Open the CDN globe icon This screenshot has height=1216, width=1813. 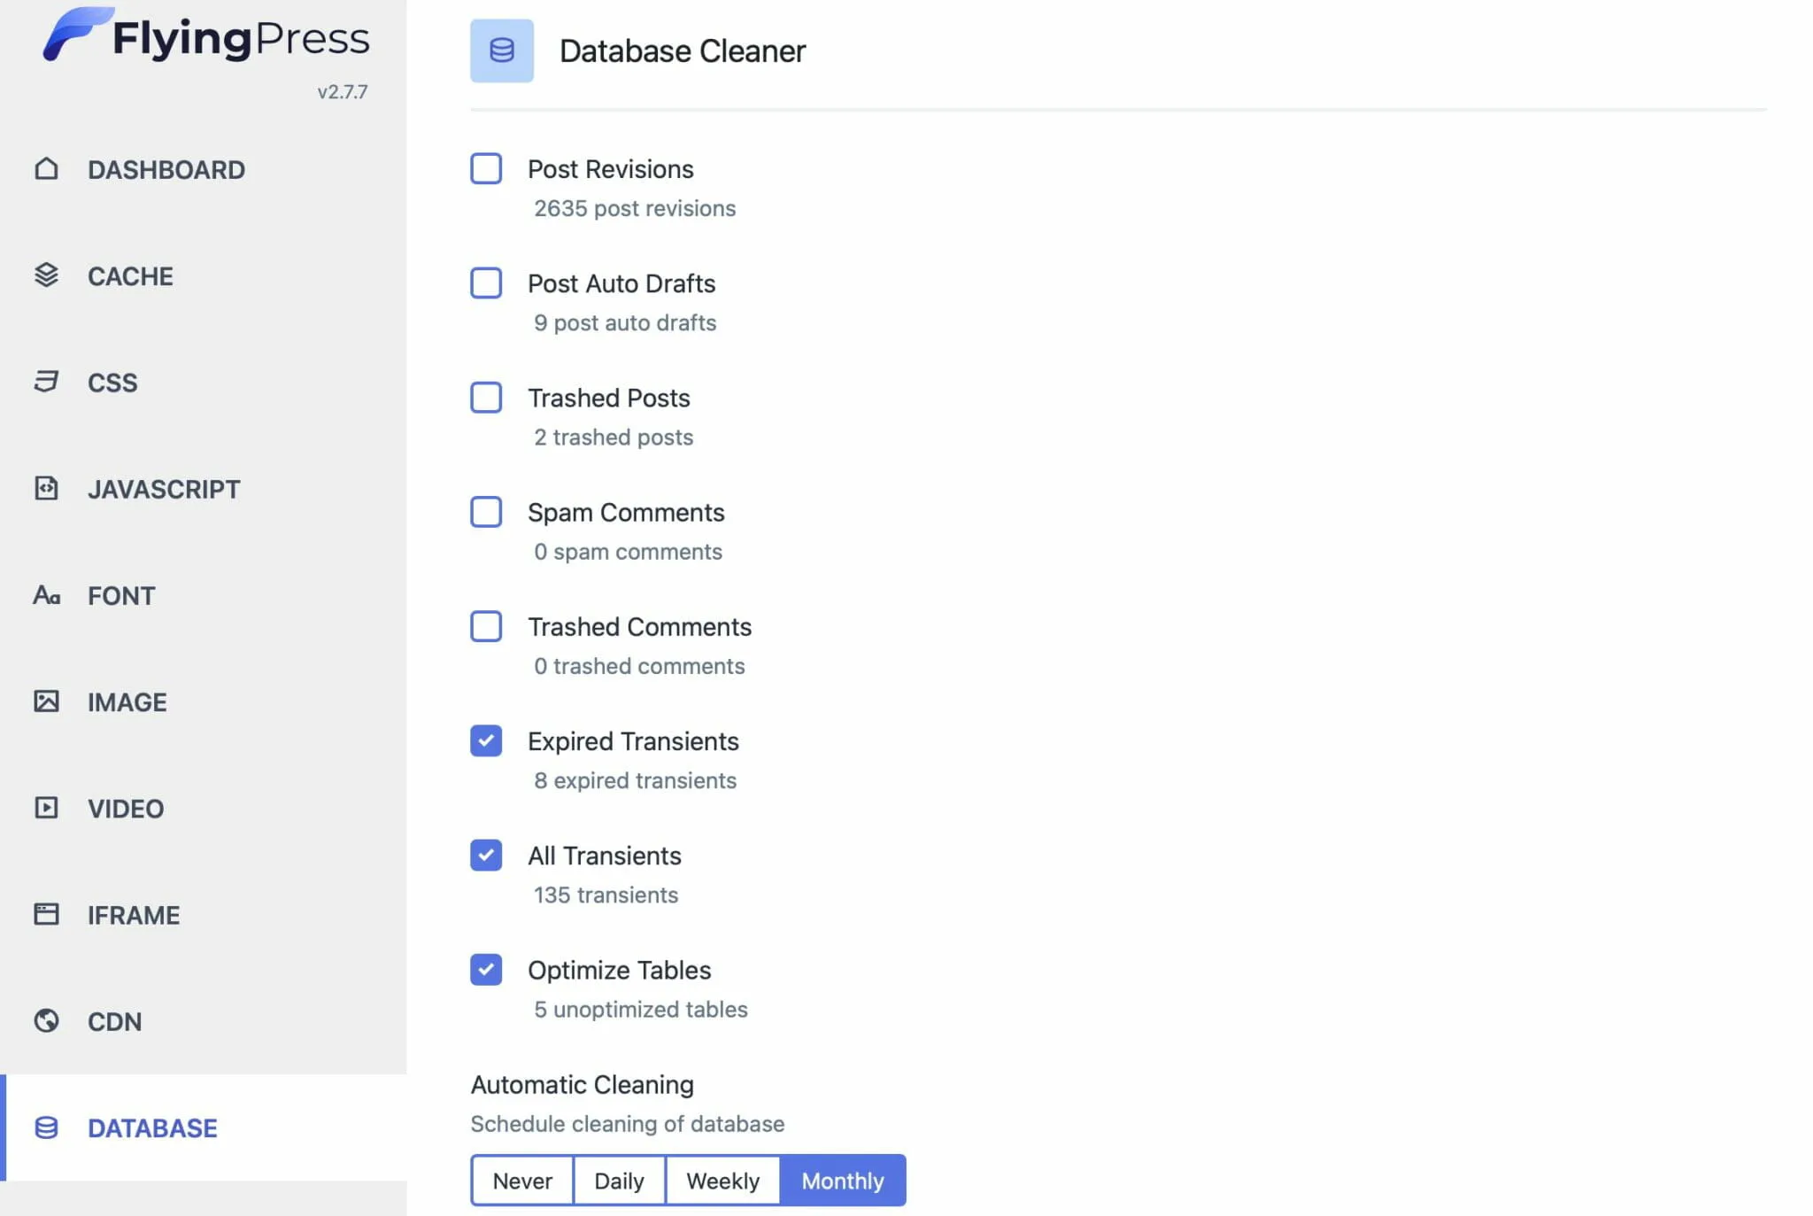click(46, 1021)
